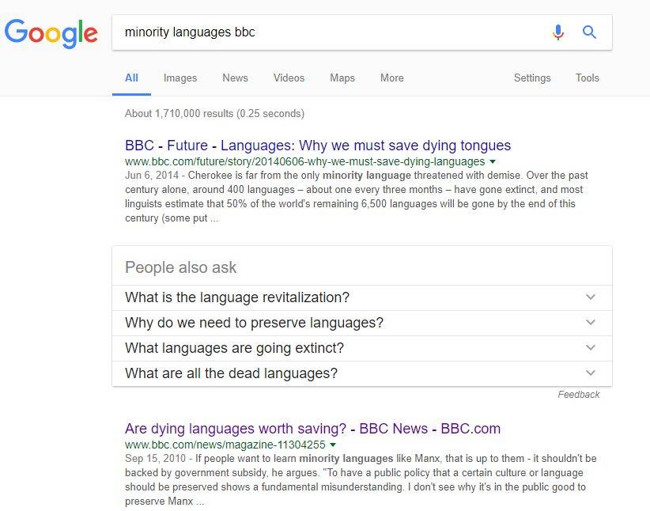Click the magnifying glass search button
This screenshot has height=511, width=650.
tap(589, 32)
